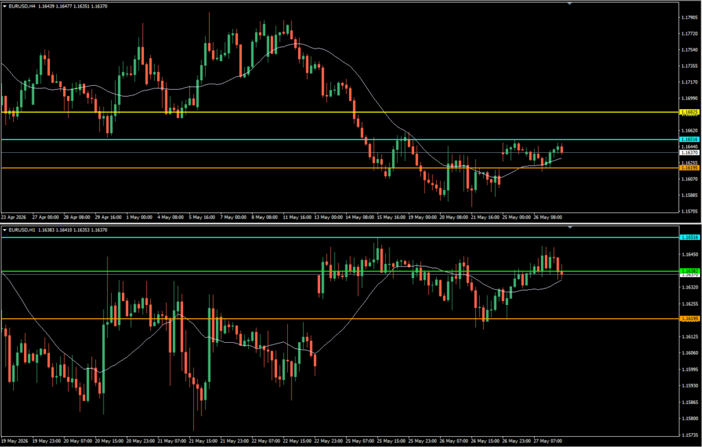Screen dimensions: 702x447
Task: Select the cyan 1.16516 tag on H1 chart
Action: pyautogui.click(x=690, y=237)
